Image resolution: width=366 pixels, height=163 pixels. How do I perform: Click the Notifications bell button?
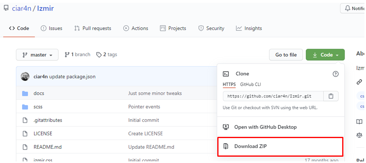click(353, 9)
